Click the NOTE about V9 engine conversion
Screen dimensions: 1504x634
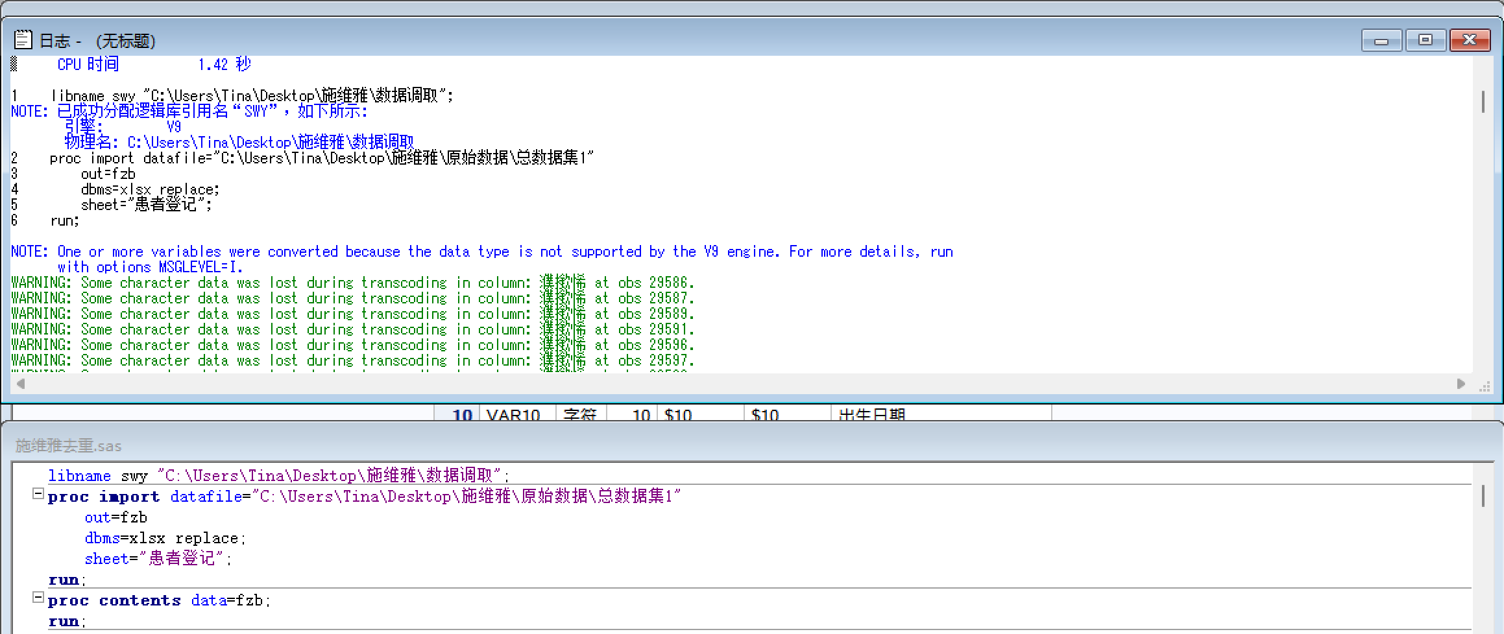point(482,259)
